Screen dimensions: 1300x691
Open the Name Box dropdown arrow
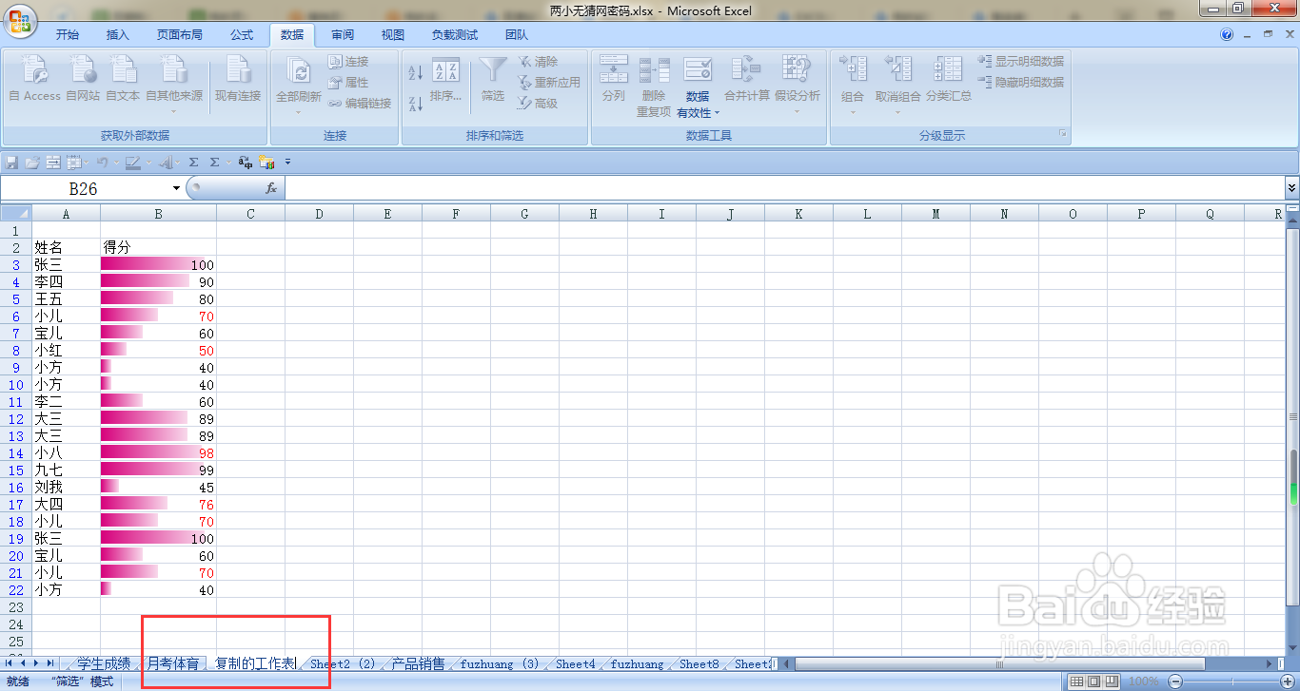coord(177,188)
